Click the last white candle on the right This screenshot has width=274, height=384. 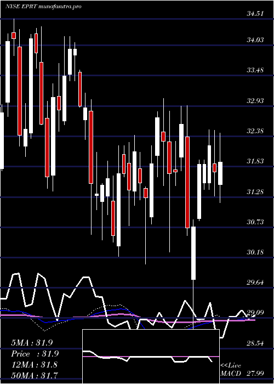pyautogui.click(x=220, y=173)
